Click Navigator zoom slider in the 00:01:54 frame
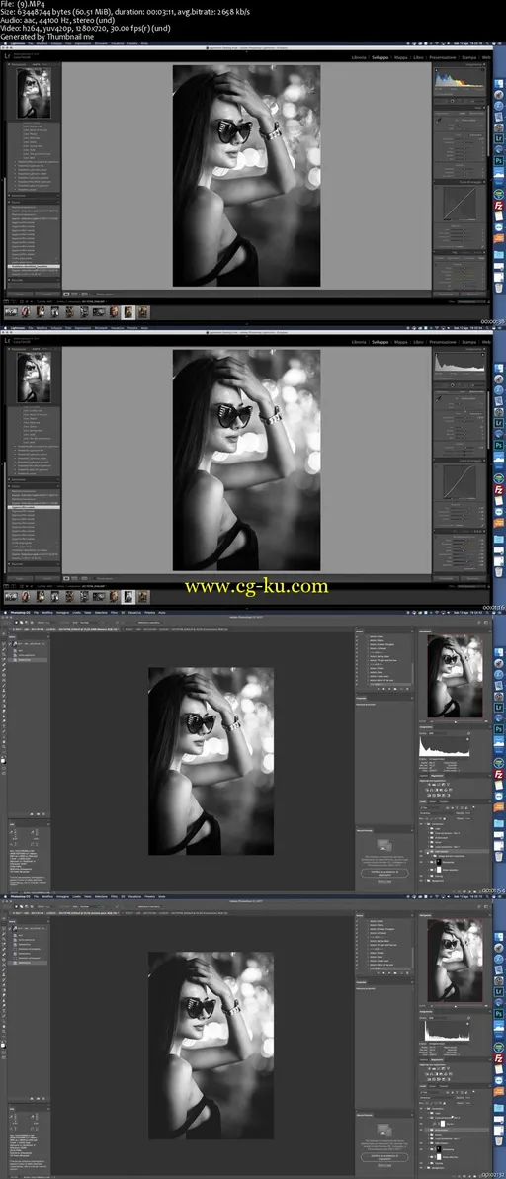506x1179 pixels. [x=455, y=721]
